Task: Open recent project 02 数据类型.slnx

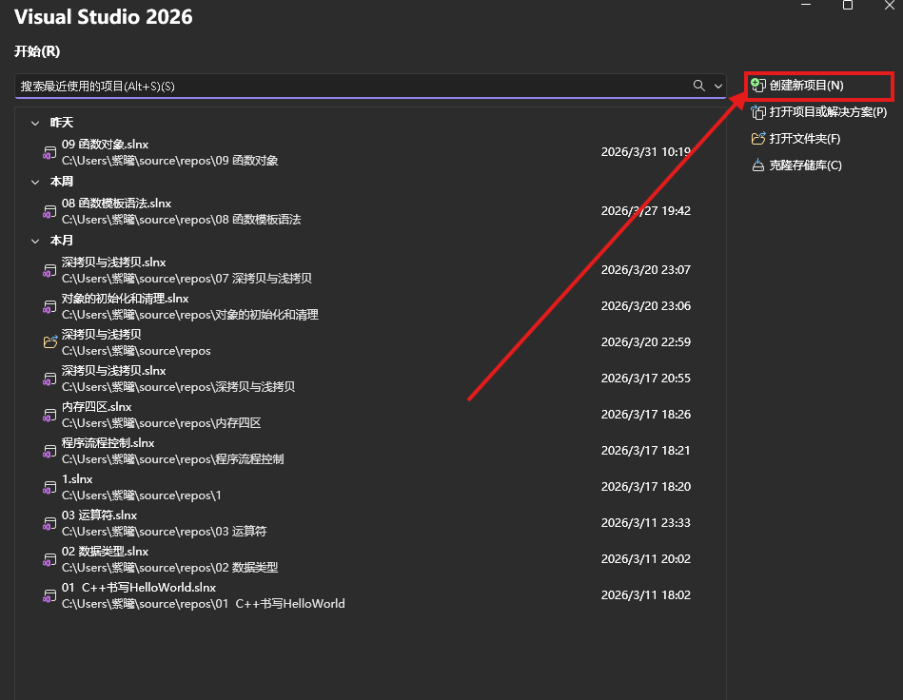Action: [369, 560]
